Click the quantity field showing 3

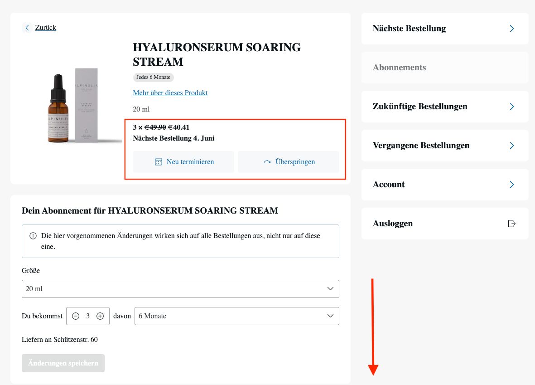[88, 316]
